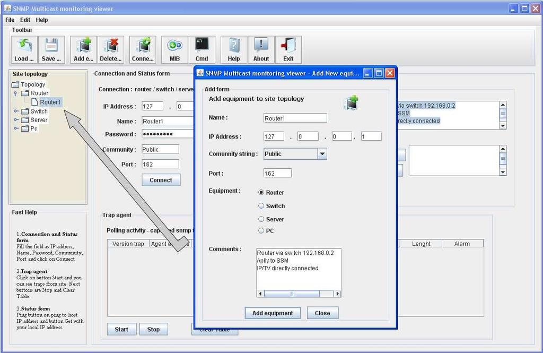
Task: Select the PC equipment radio button
Action: [x=261, y=230]
